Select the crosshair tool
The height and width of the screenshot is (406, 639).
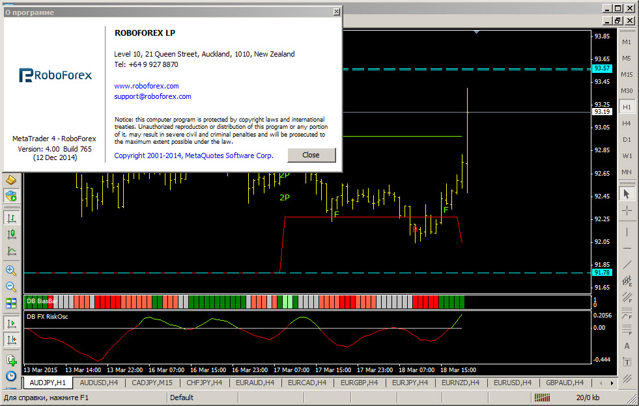pyautogui.click(x=627, y=211)
